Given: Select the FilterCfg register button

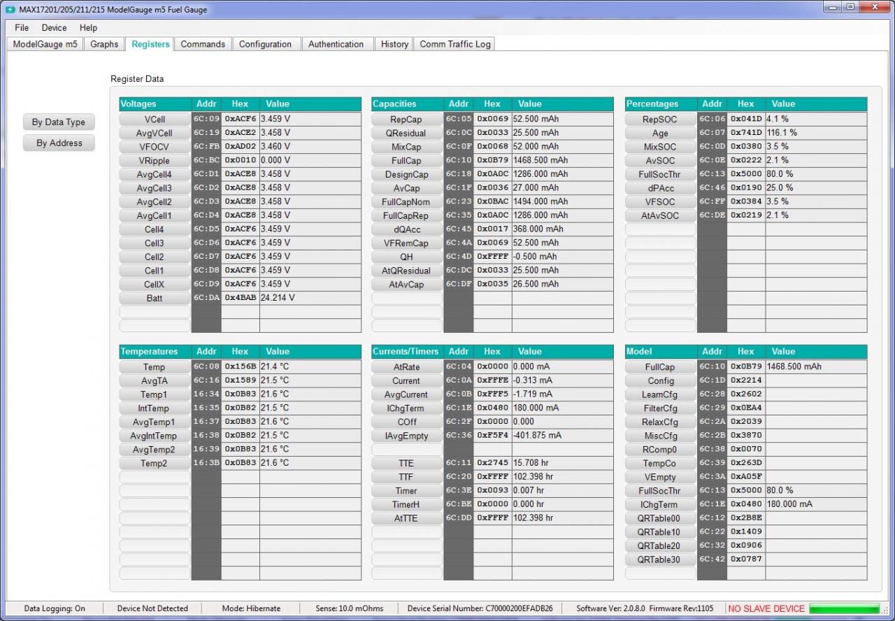Looking at the screenshot, I should click(660, 408).
